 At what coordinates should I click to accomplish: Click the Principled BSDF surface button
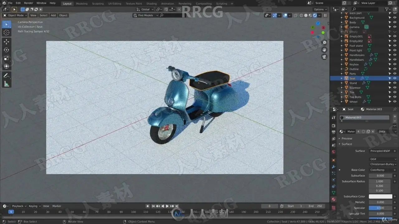tap(380, 151)
